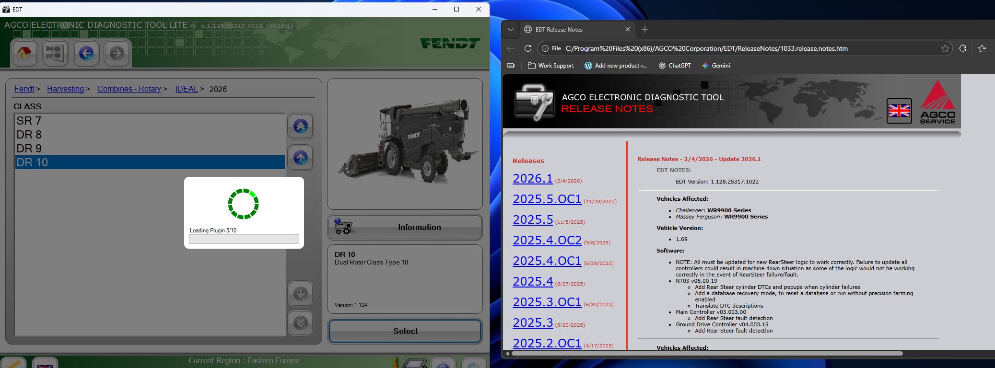Click the combine icon on Information button

pos(344,227)
